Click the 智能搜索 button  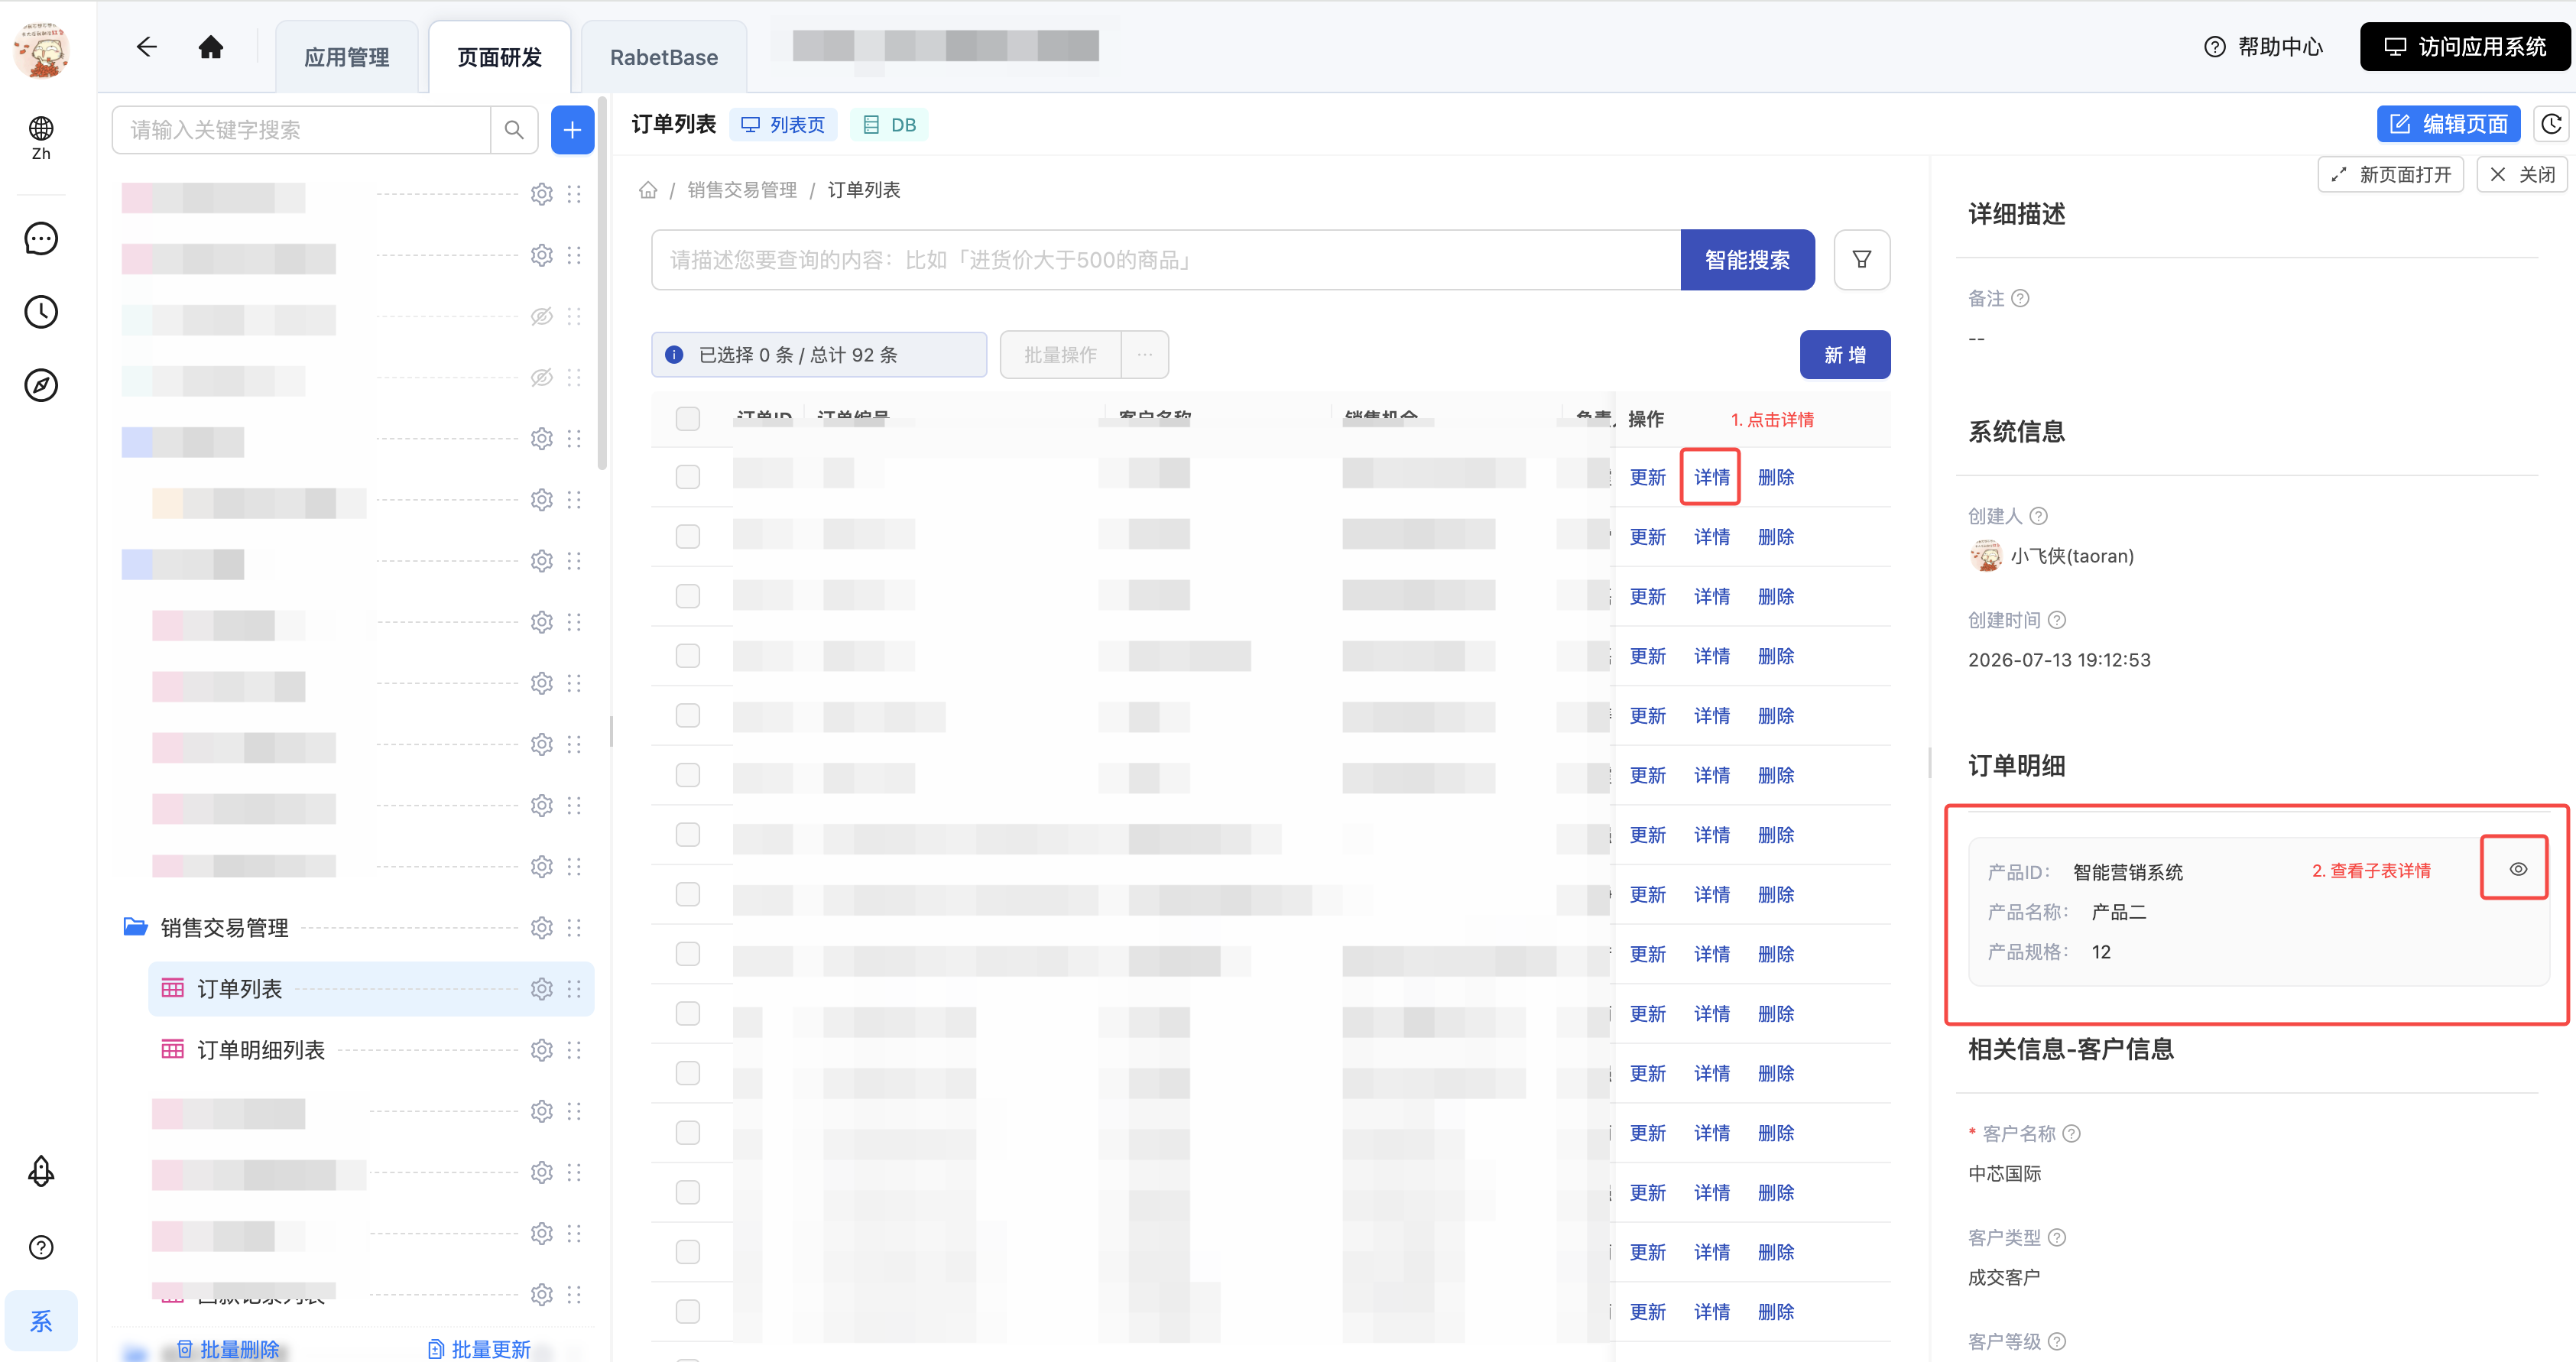tap(1748, 260)
